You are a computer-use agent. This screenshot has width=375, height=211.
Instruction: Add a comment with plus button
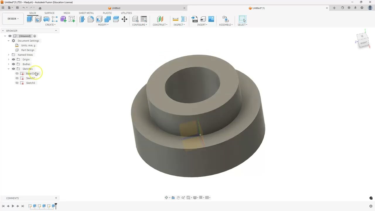point(56,198)
